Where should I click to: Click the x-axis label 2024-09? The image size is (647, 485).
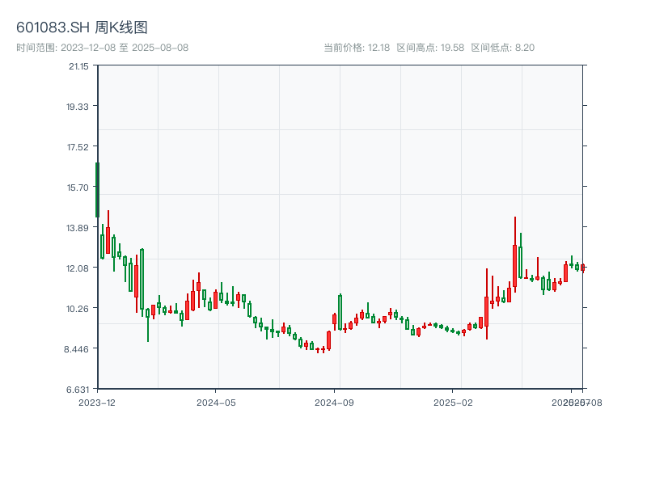coord(334,403)
